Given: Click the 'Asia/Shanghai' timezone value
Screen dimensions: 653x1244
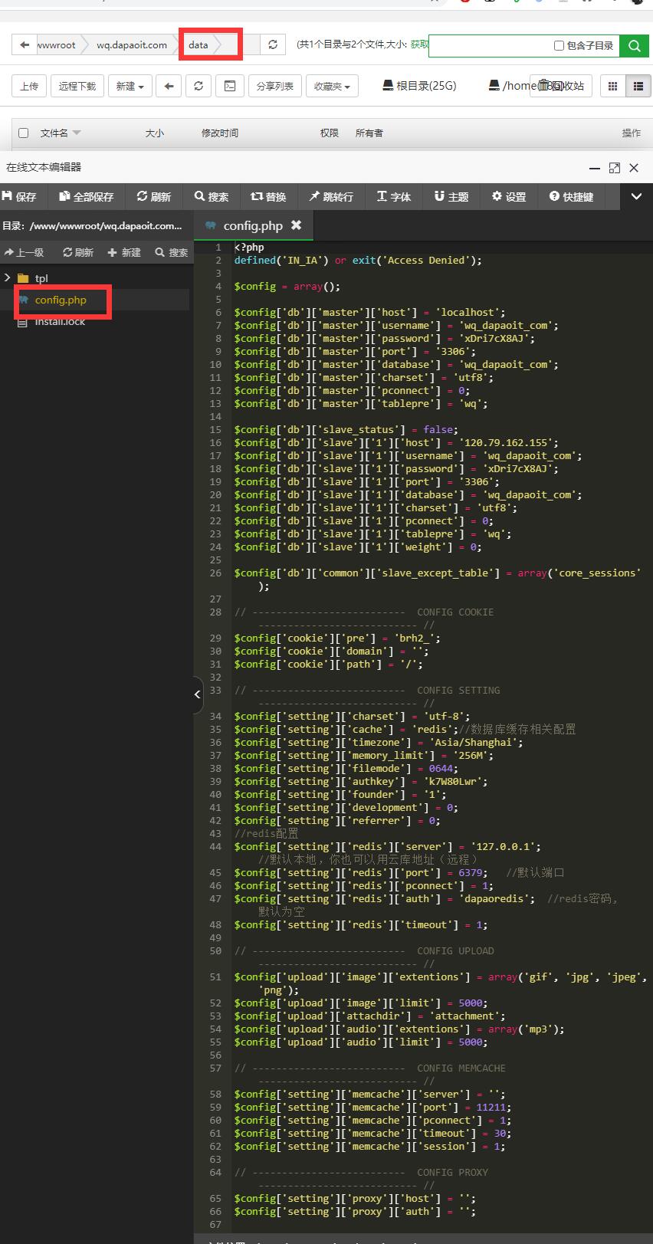Looking at the screenshot, I should tap(475, 743).
